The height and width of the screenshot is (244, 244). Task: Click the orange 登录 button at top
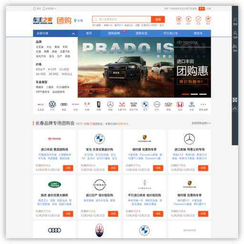[202, 9]
